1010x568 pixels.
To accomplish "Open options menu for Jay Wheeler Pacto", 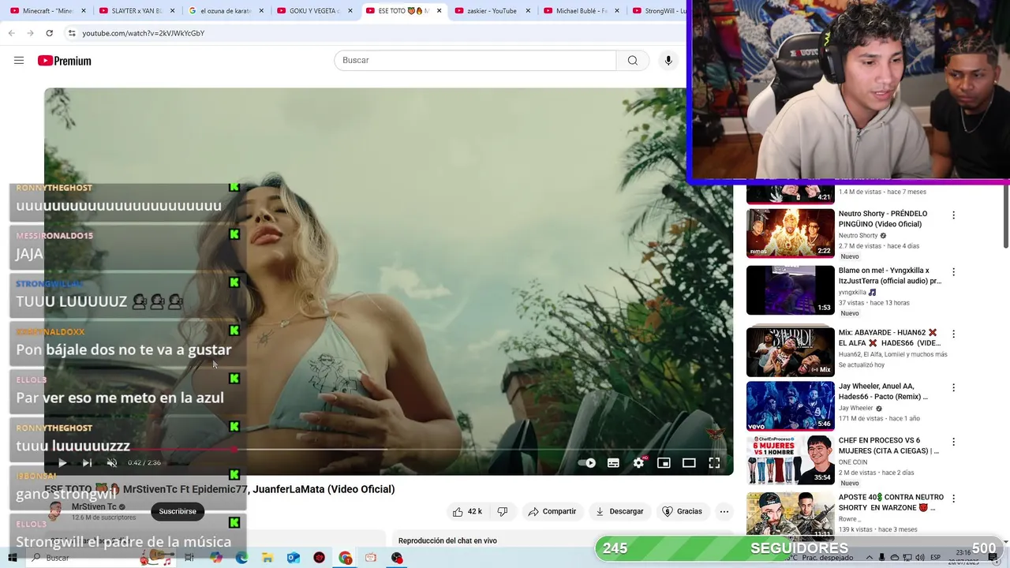I will 953,388.
